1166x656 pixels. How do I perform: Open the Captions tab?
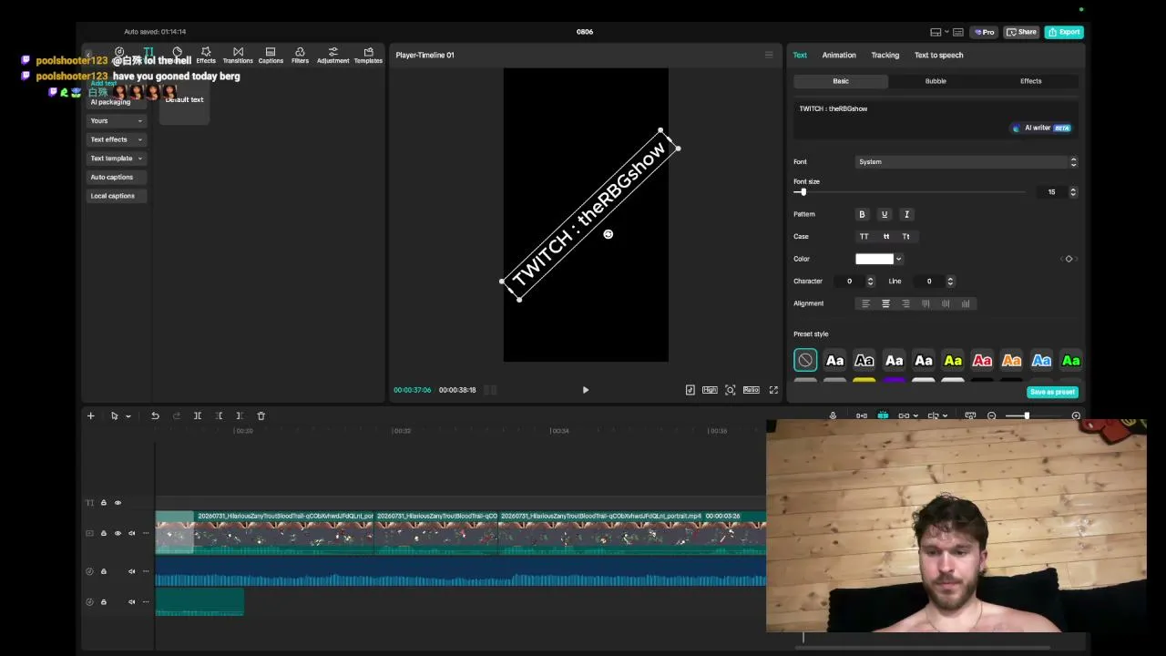(271, 56)
